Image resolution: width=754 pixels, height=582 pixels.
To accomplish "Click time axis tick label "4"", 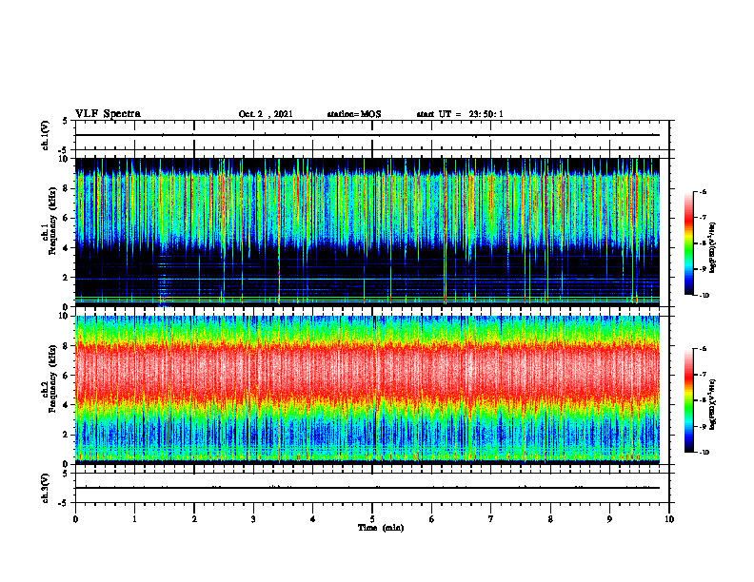I will click(x=313, y=519).
